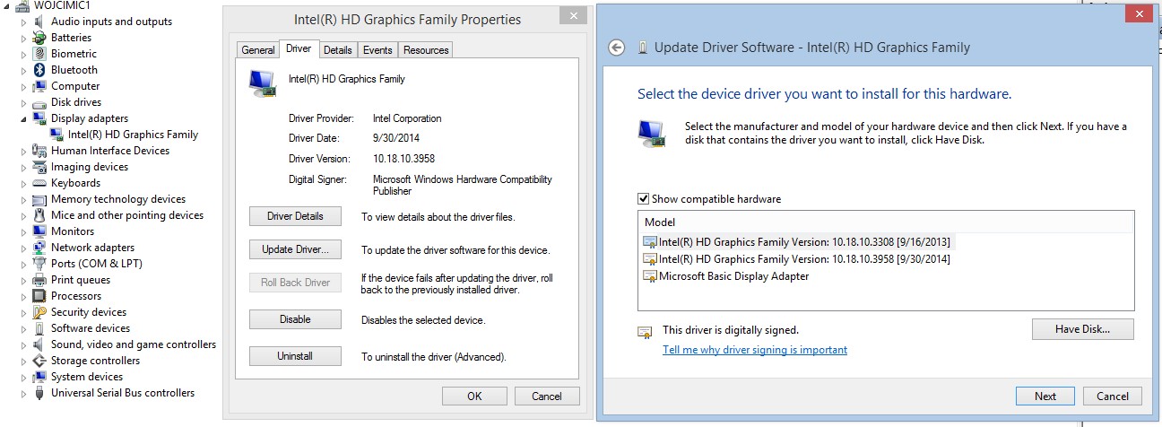This screenshot has height=427, width=1162.
Task: Click the Have Disk button
Action: (1082, 329)
